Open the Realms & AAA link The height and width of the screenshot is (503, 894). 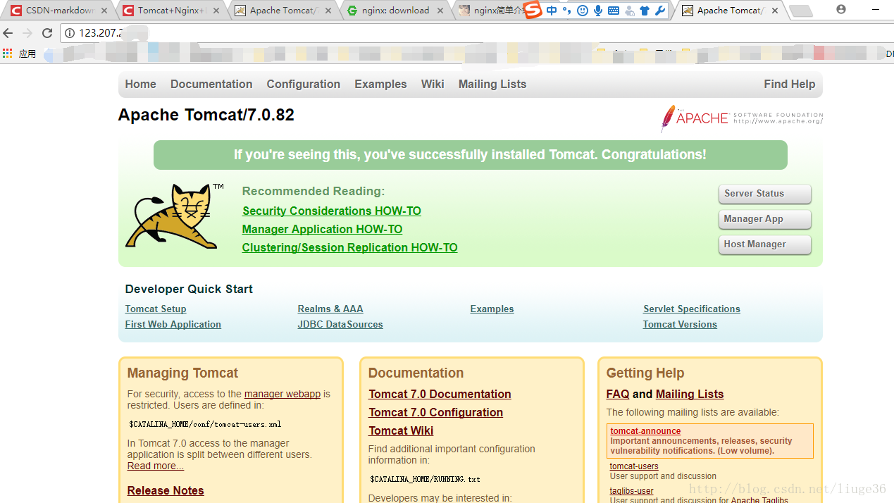point(330,309)
